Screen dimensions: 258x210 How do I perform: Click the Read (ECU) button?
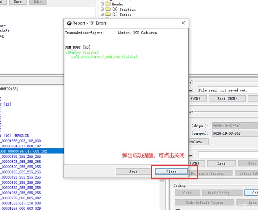pyautogui.click(x=226, y=99)
